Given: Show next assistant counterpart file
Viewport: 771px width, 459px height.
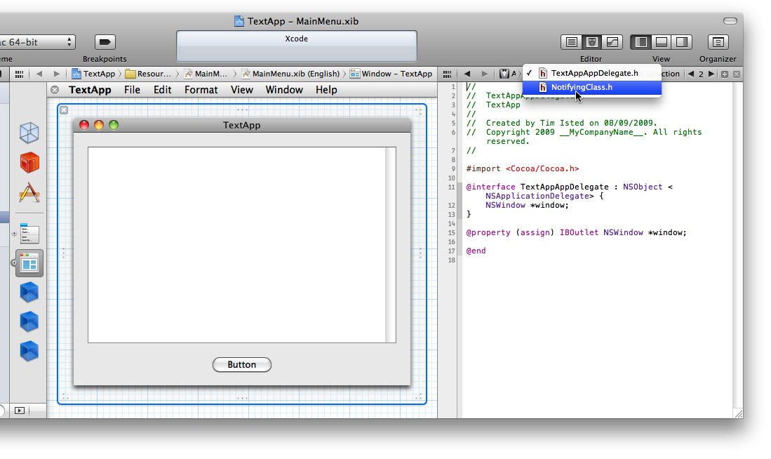Looking at the screenshot, I should (x=711, y=74).
